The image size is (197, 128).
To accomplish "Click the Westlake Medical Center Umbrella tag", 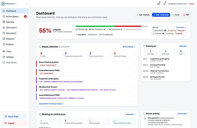I will click(62, 98).
